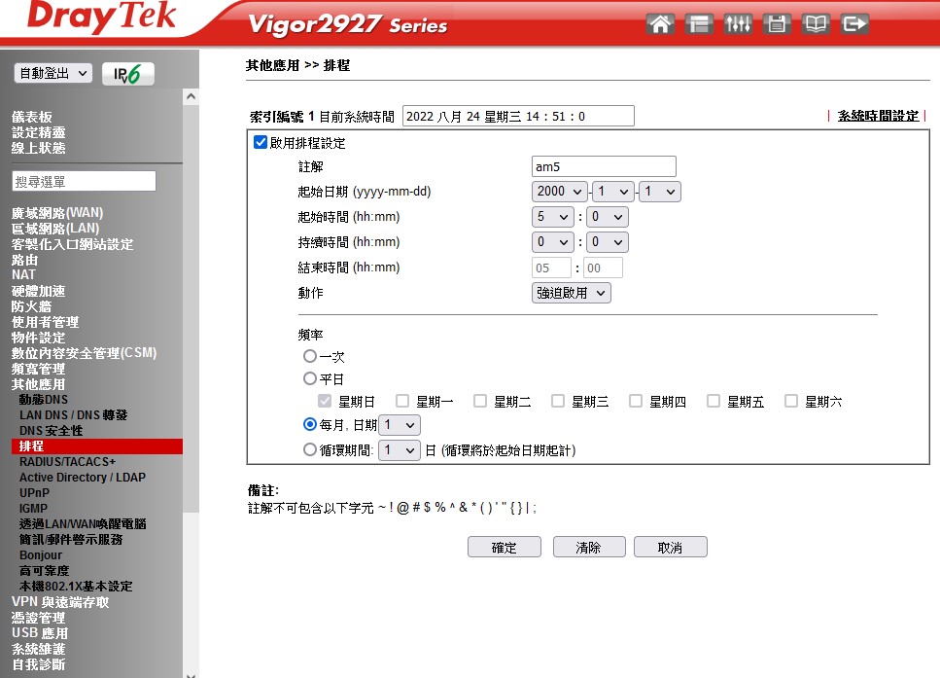Open the manual book icon
The height and width of the screenshot is (678, 940).
816,24
